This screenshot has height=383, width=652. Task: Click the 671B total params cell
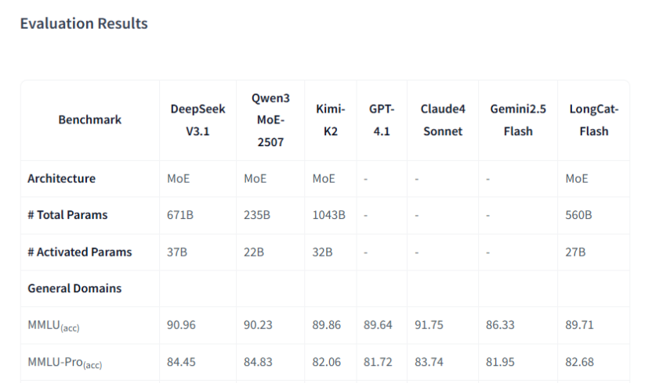pos(180,215)
